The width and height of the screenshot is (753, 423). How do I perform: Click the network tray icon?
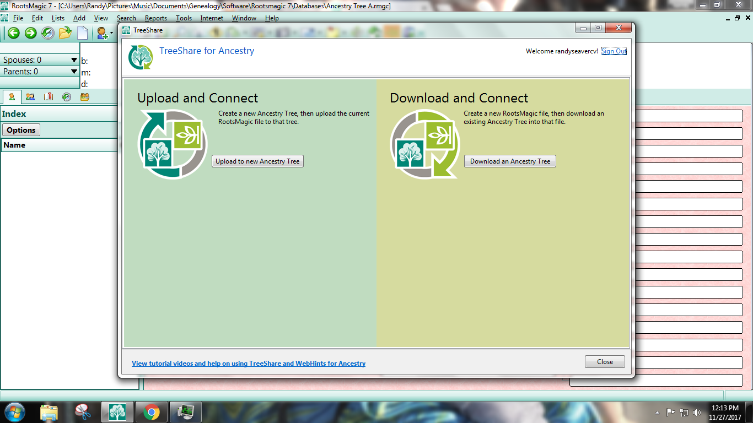684,412
